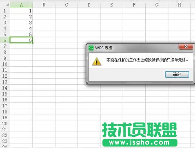Select row 23 header
195x149 pixels.
pos(5,141)
